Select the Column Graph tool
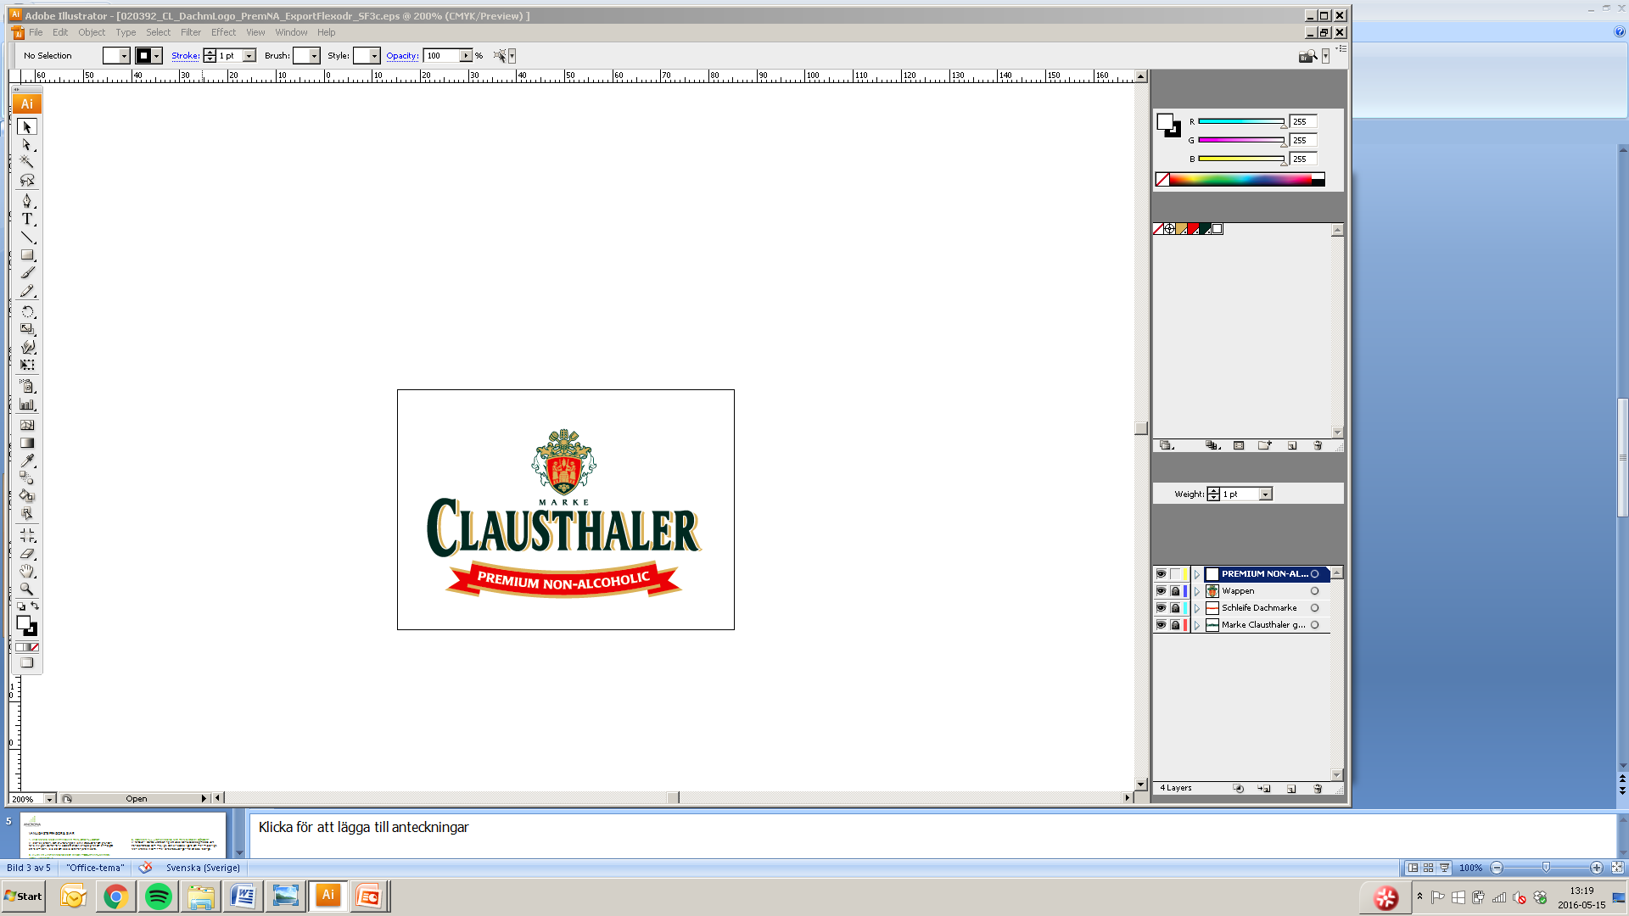Viewport: 1629px width, 916px height. [27, 405]
